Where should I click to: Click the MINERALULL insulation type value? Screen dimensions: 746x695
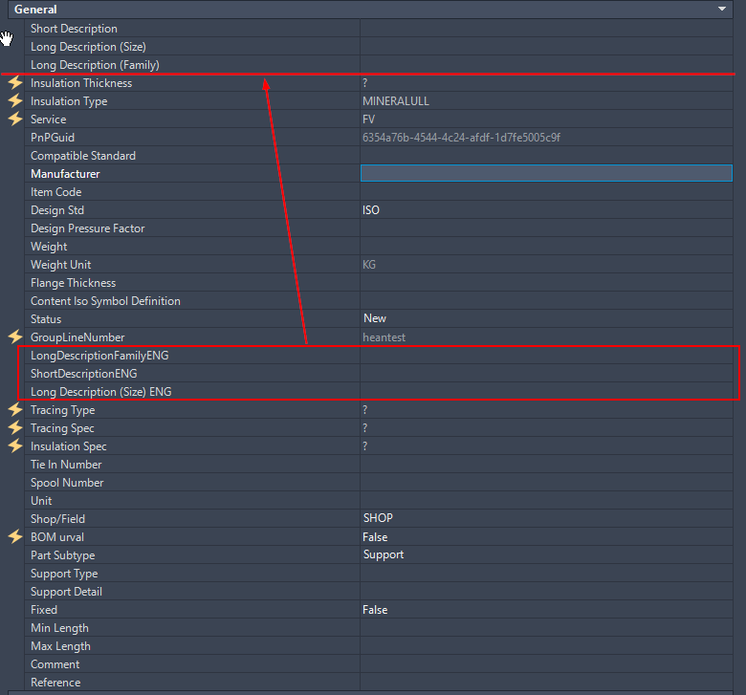point(396,100)
